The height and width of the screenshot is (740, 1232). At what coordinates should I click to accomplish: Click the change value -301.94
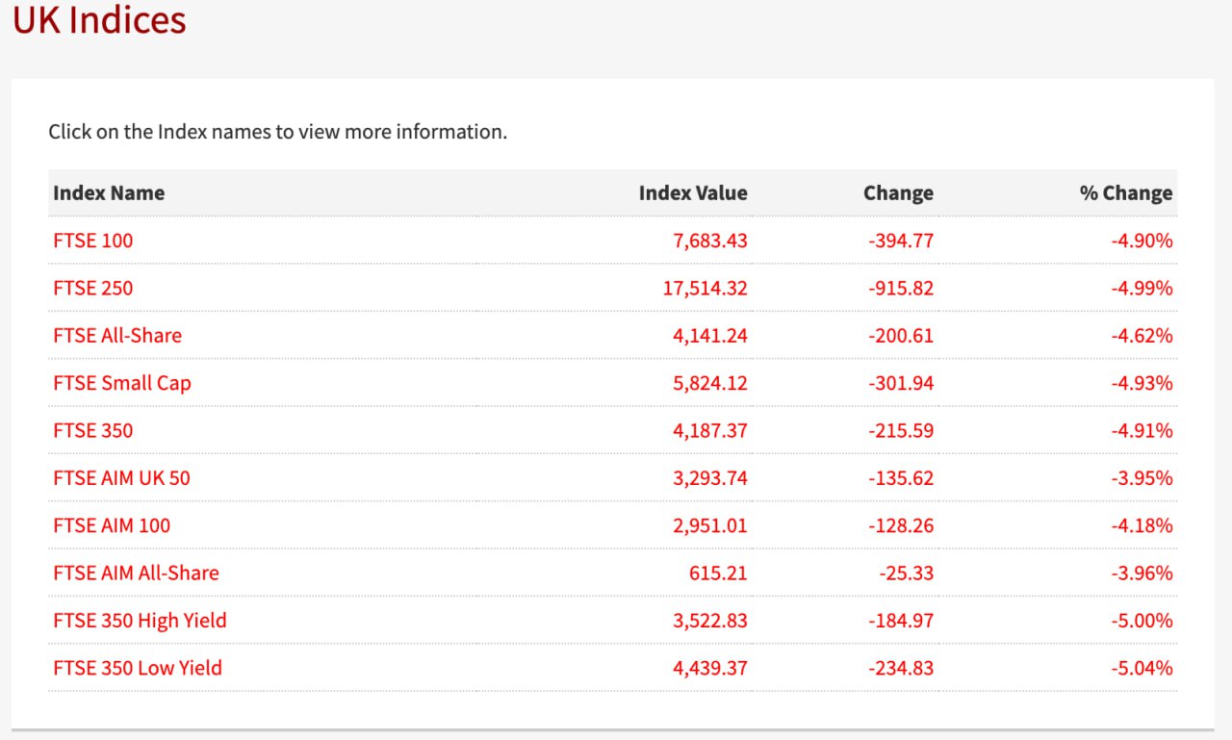pyautogui.click(x=901, y=383)
